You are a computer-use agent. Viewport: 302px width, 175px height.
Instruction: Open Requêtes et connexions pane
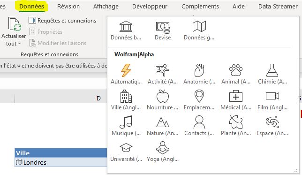click(62, 21)
